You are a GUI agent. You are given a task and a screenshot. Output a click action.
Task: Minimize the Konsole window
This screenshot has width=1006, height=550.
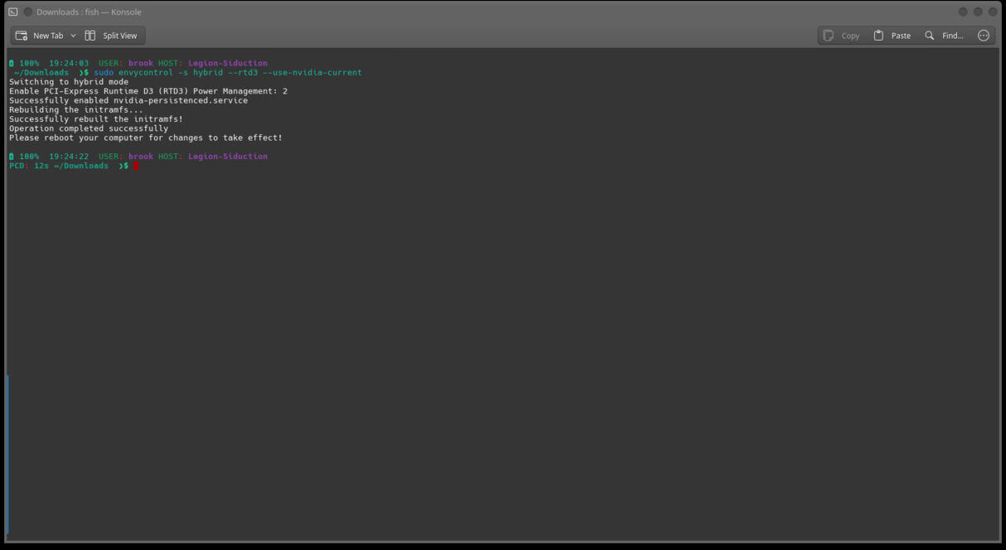point(963,12)
